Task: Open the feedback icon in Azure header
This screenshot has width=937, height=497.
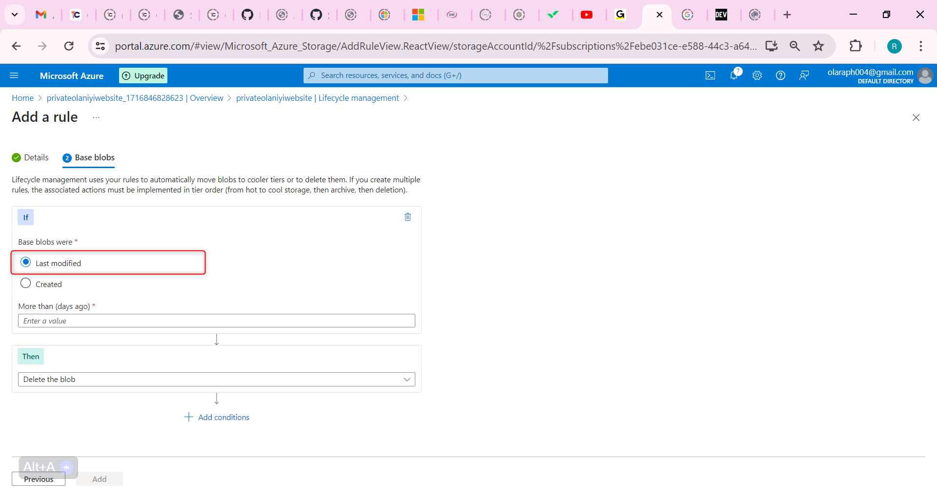Action: 804,76
